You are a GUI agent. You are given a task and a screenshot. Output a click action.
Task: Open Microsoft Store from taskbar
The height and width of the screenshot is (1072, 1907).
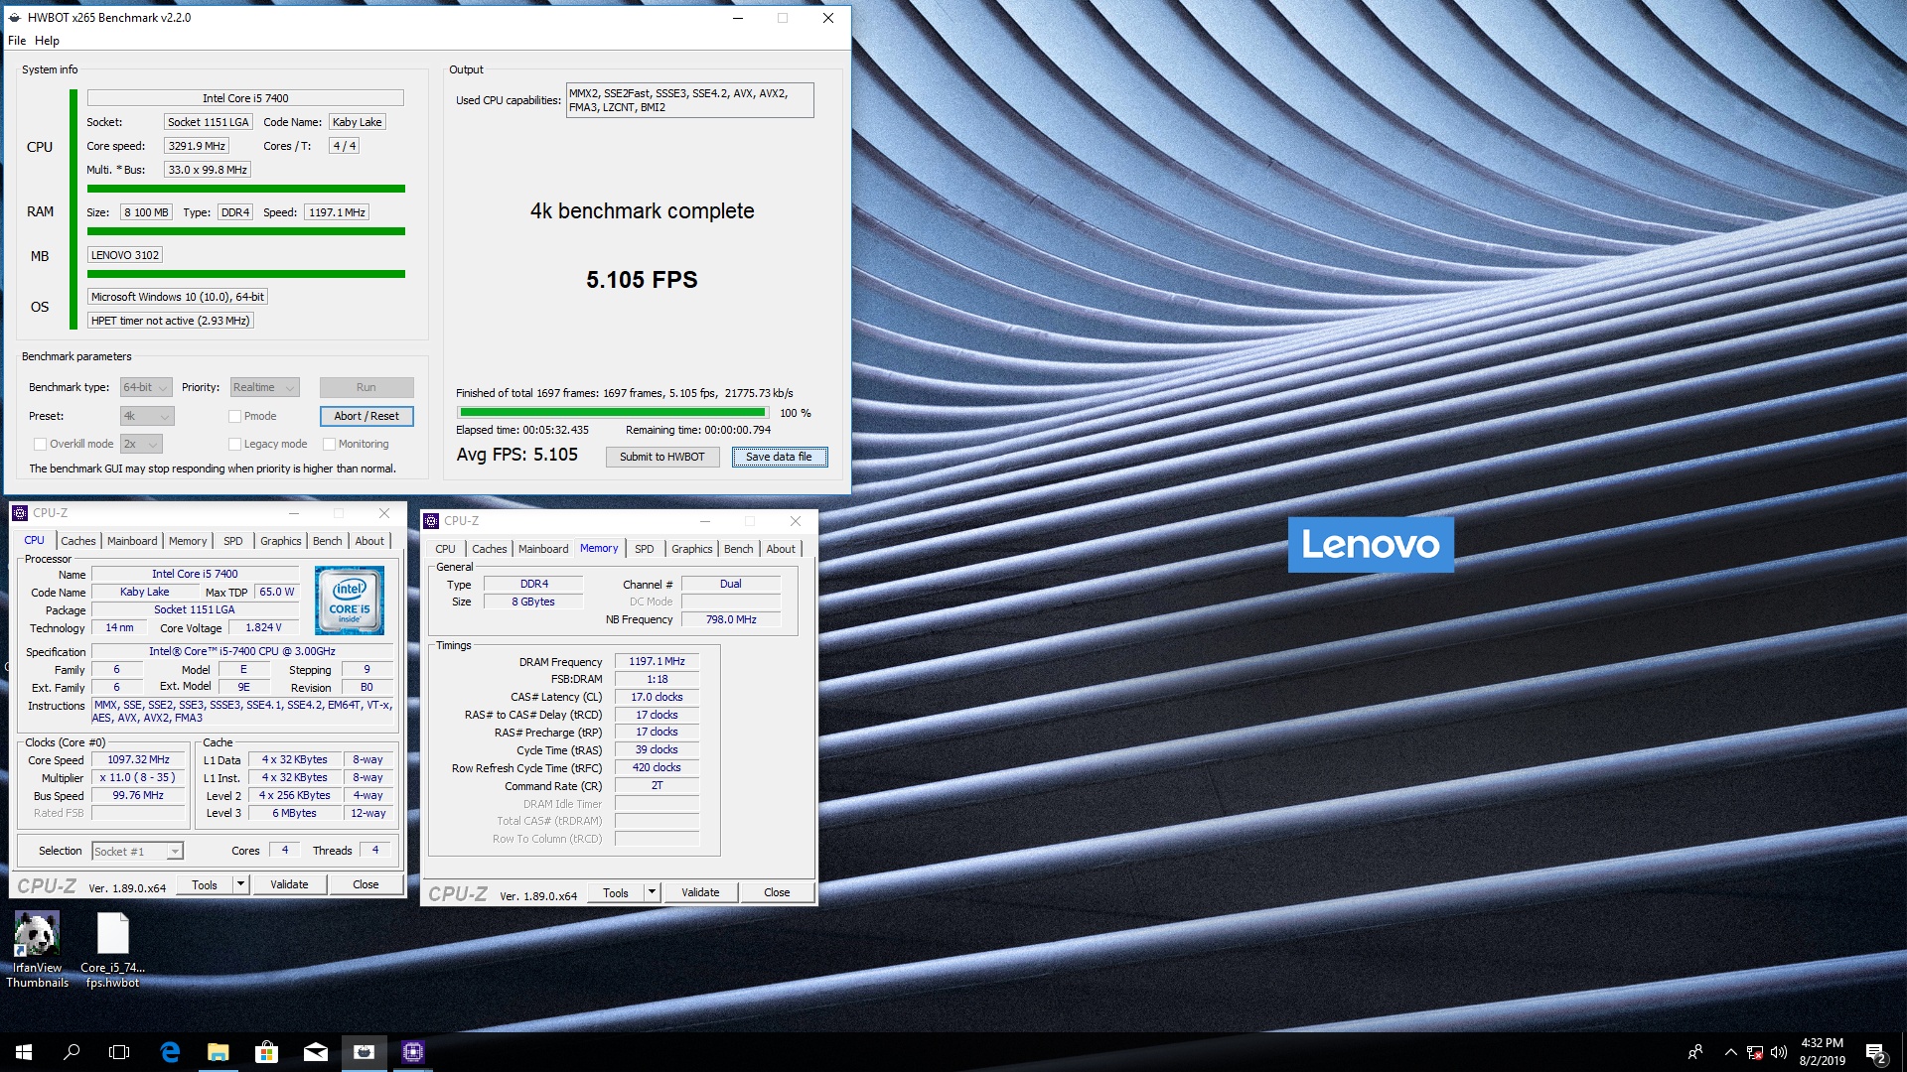(266, 1052)
